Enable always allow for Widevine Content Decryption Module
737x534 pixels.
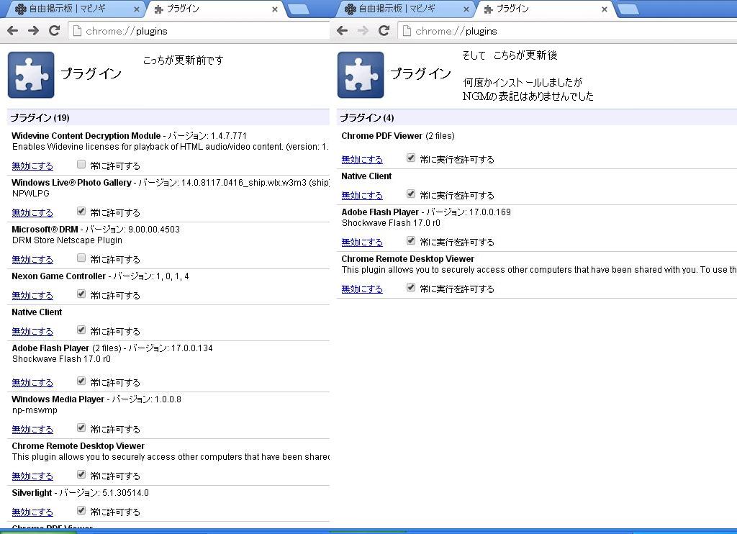(x=81, y=165)
